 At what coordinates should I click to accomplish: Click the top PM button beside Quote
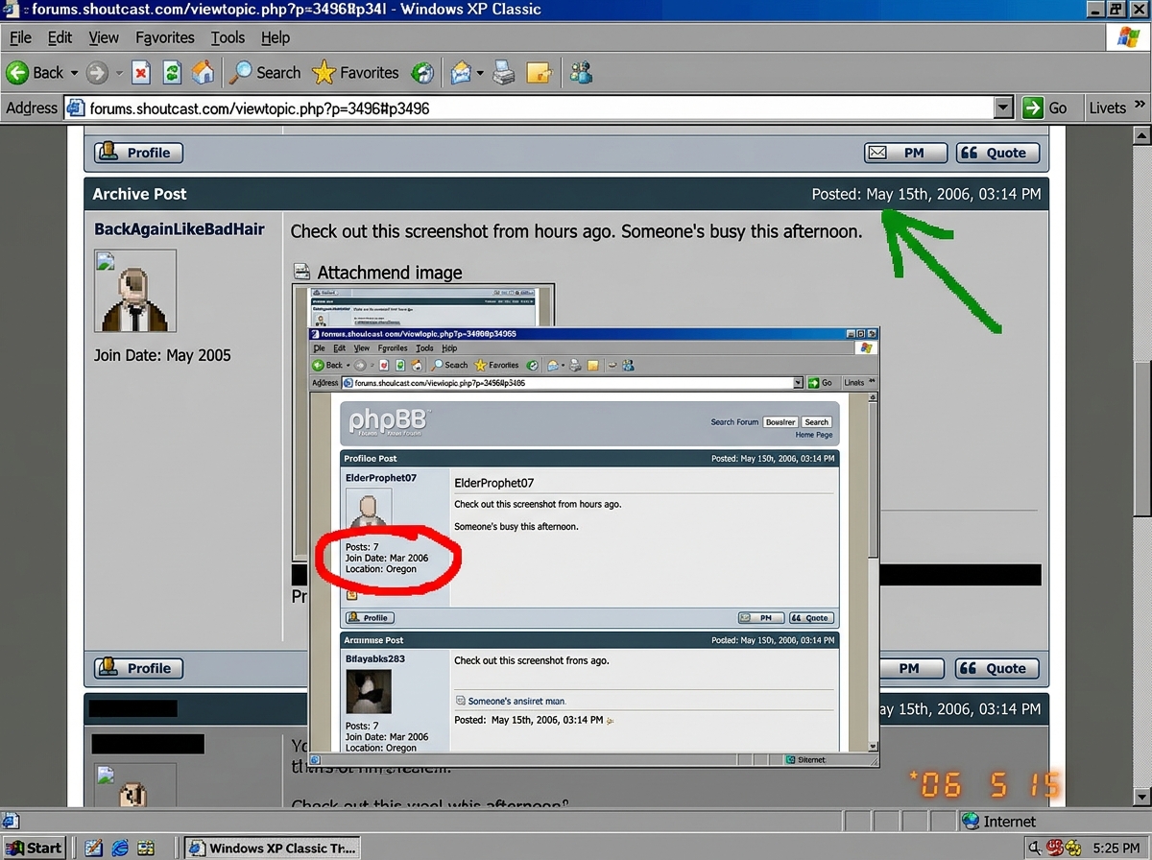[x=906, y=152]
